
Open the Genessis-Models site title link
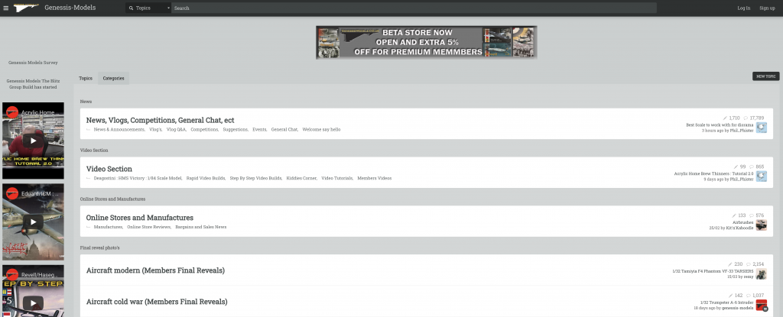[70, 8]
